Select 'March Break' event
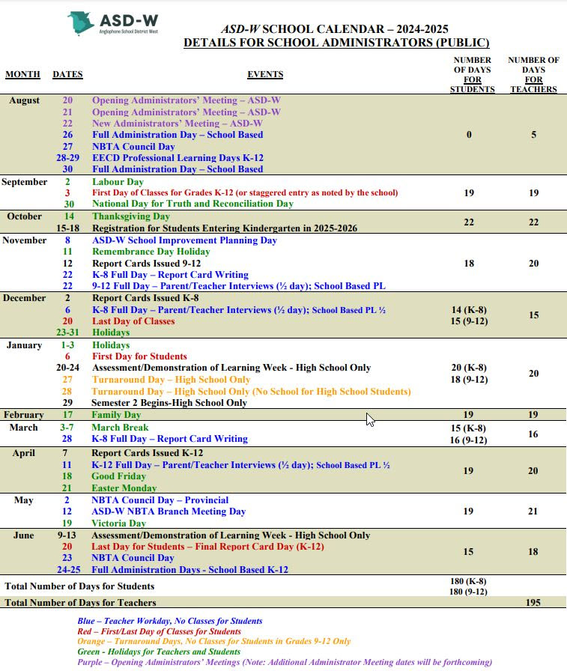 pos(120,428)
